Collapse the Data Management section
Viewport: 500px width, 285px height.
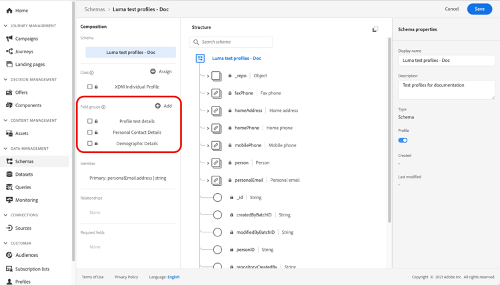click(x=5, y=148)
